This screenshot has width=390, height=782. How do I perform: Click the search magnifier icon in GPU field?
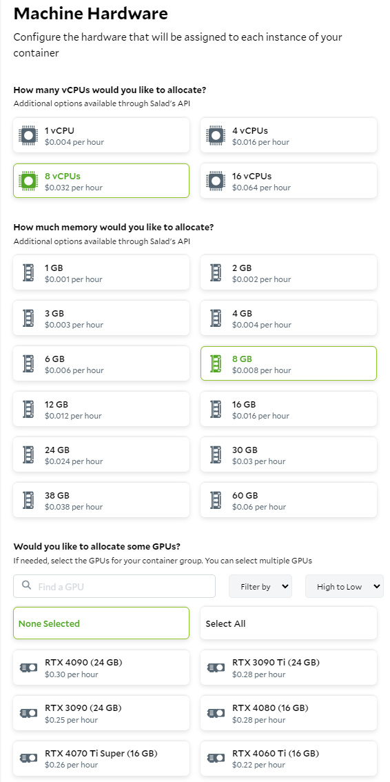28,586
